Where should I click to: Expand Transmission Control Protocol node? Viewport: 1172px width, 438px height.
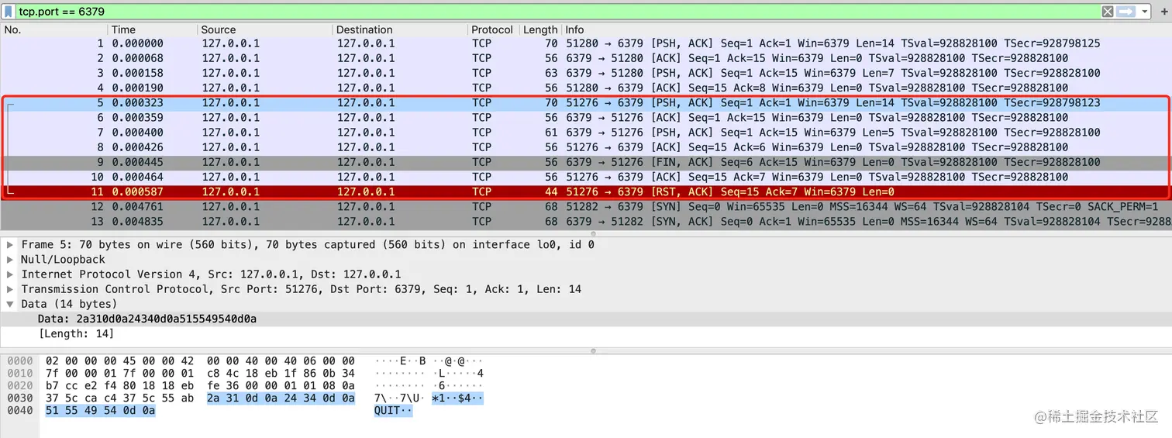pyautogui.click(x=10, y=289)
